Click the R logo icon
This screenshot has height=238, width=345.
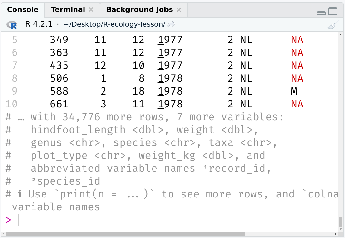click(12, 25)
